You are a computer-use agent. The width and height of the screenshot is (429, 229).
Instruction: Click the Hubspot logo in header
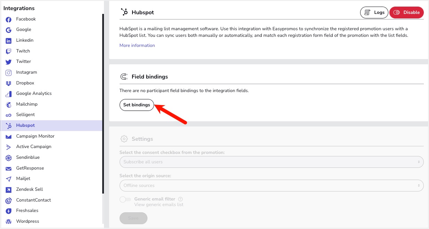pyautogui.click(x=124, y=12)
